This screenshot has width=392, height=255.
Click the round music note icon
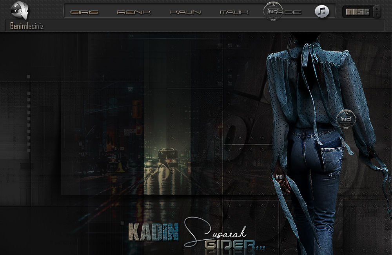point(322,11)
